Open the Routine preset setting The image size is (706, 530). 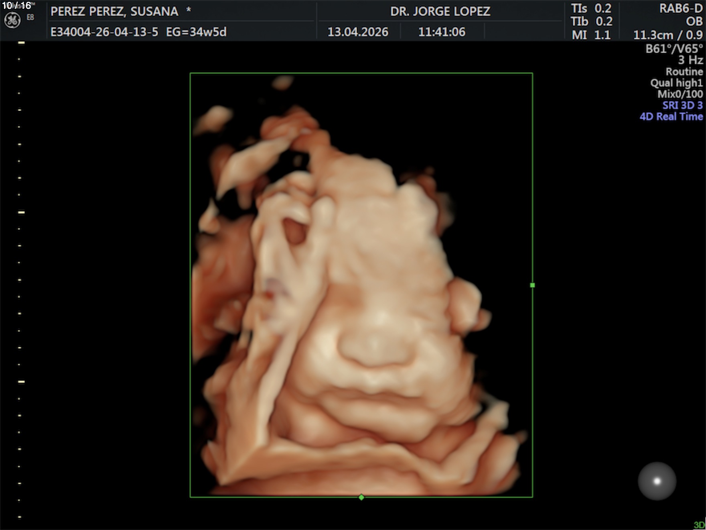pos(684,72)
